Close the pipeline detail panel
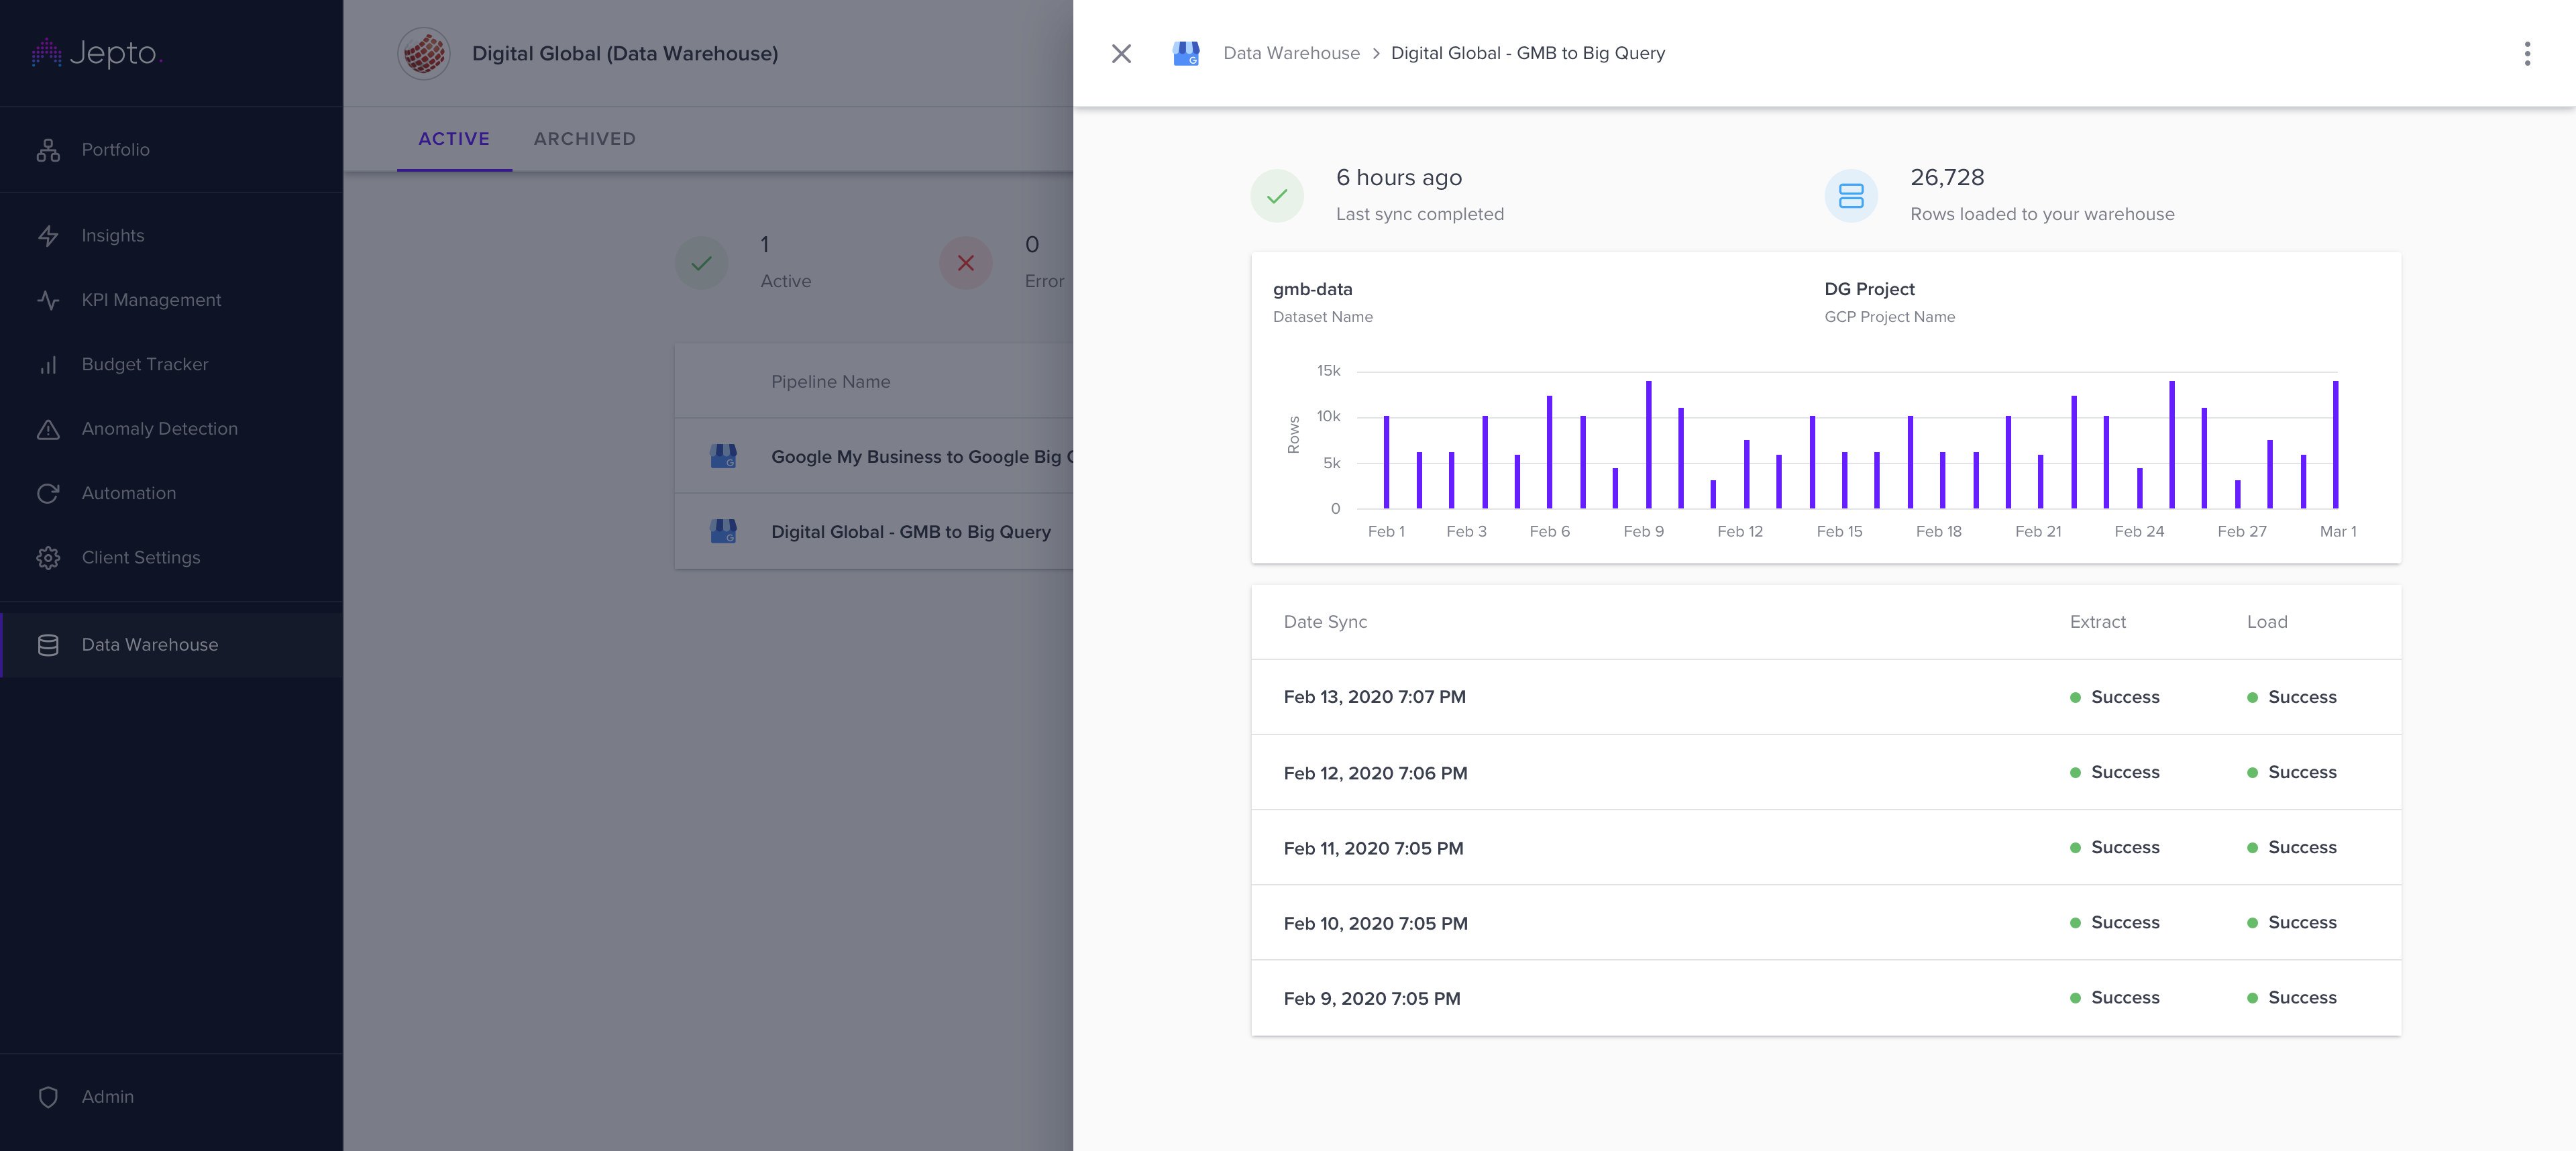Viewport: 2576px width, 1151px height. tap(1121, 53)
